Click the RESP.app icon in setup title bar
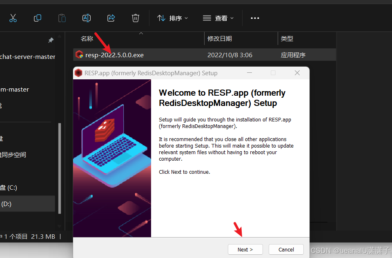This screenshot has width=392, height=258. [78, 73]
